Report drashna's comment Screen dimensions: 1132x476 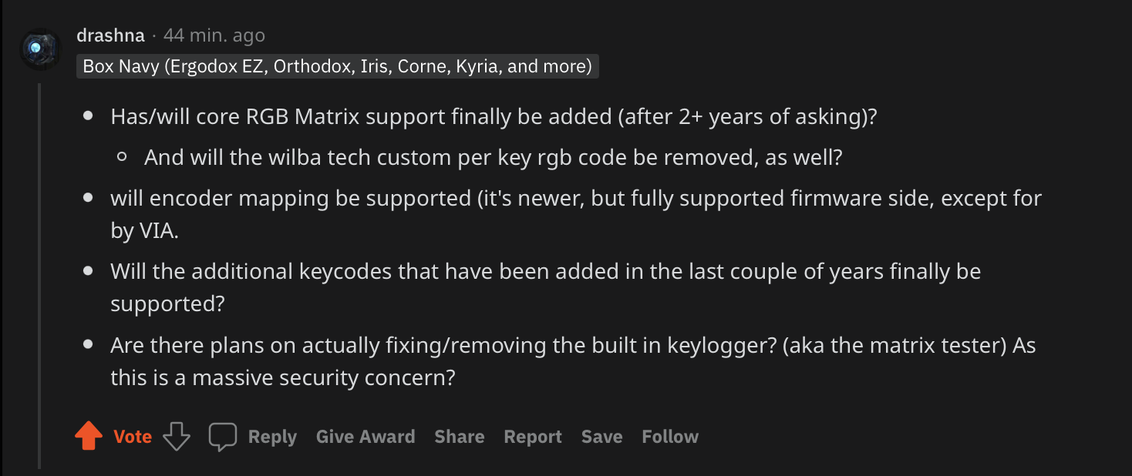pyautogui.click(x=533, y=437)
